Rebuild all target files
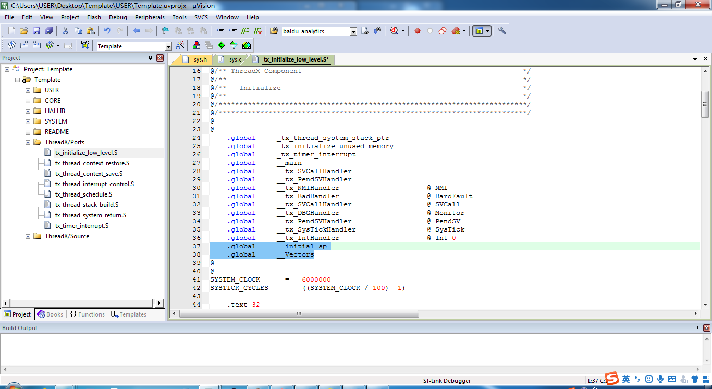This screenshot has height=389, width=712. [36, 46]
